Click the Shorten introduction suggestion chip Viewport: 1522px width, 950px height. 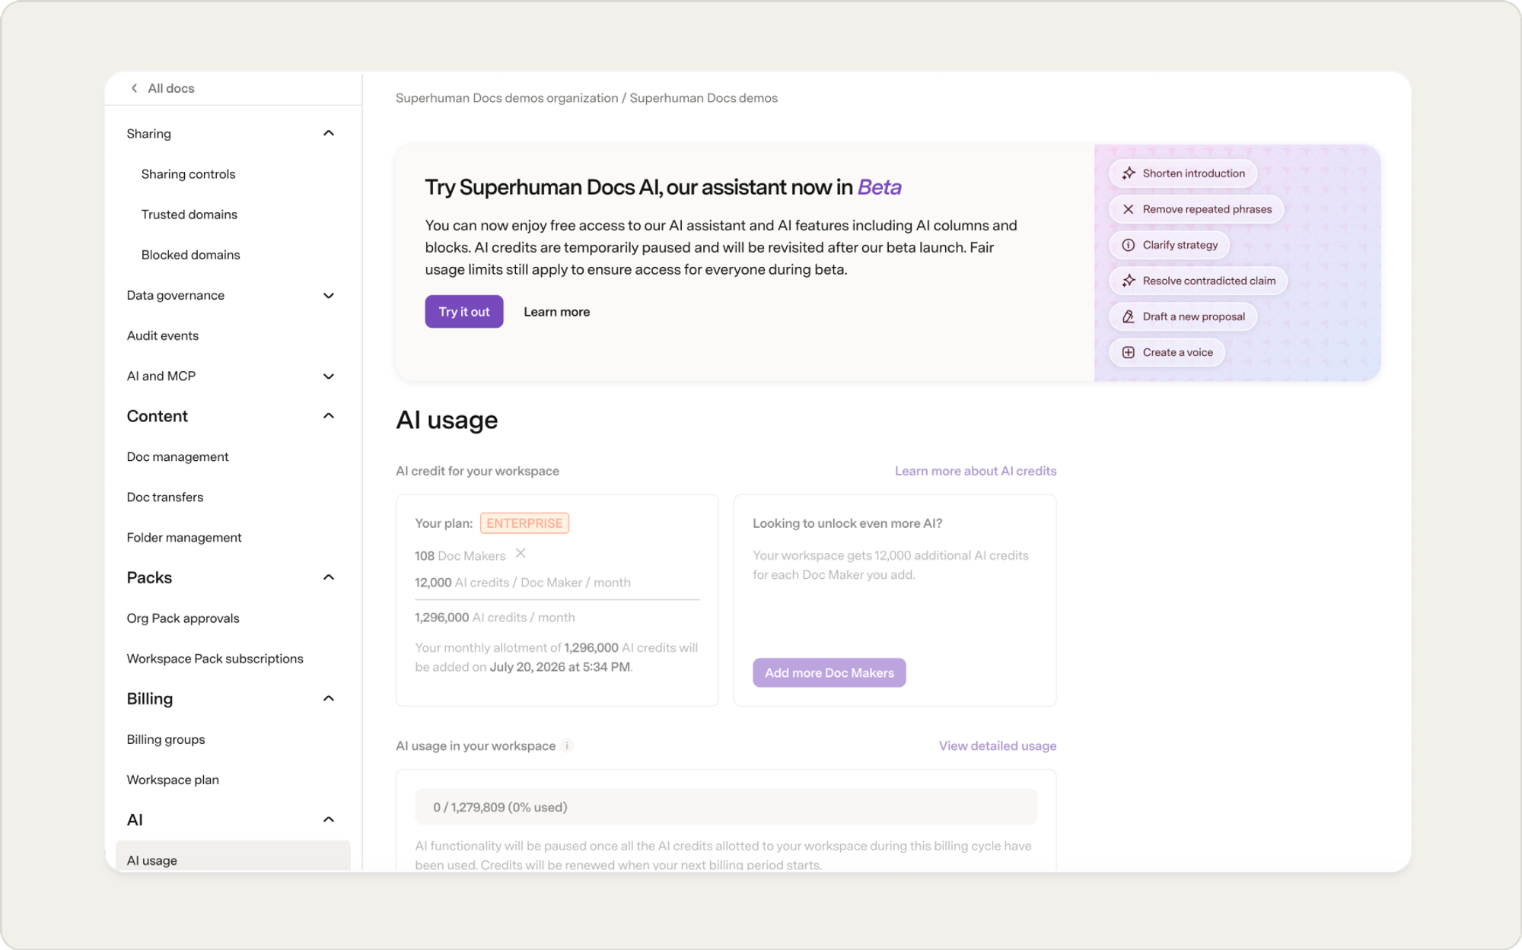point(1183,173)
